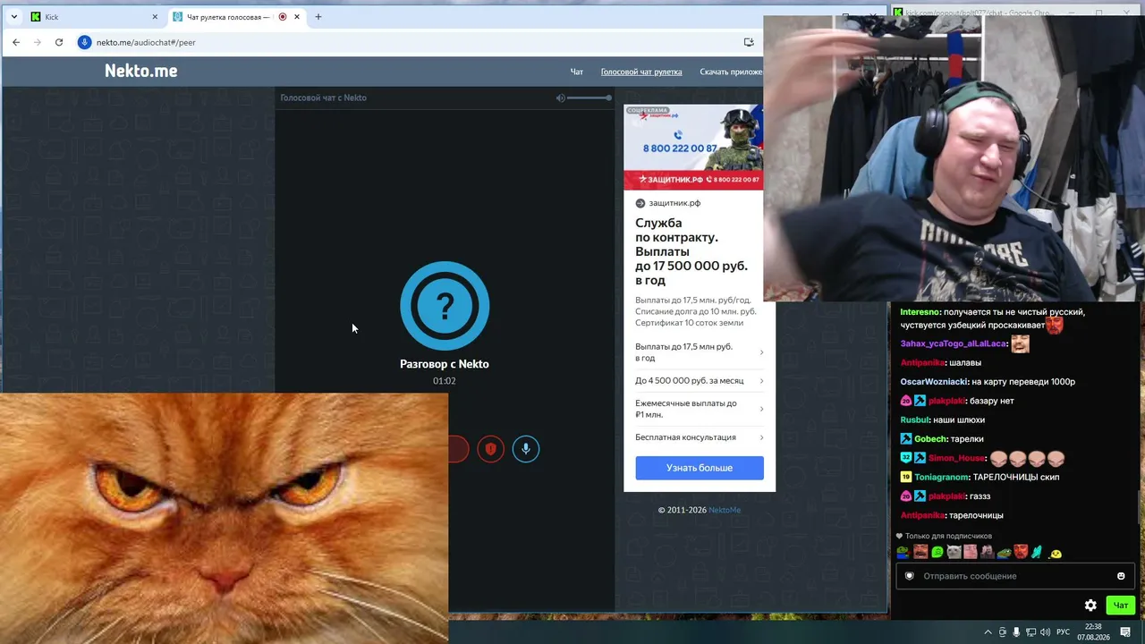This screenshot has height=644, width=1145.
Task: Click username Rusbul in chat
Action: [914, 420]
